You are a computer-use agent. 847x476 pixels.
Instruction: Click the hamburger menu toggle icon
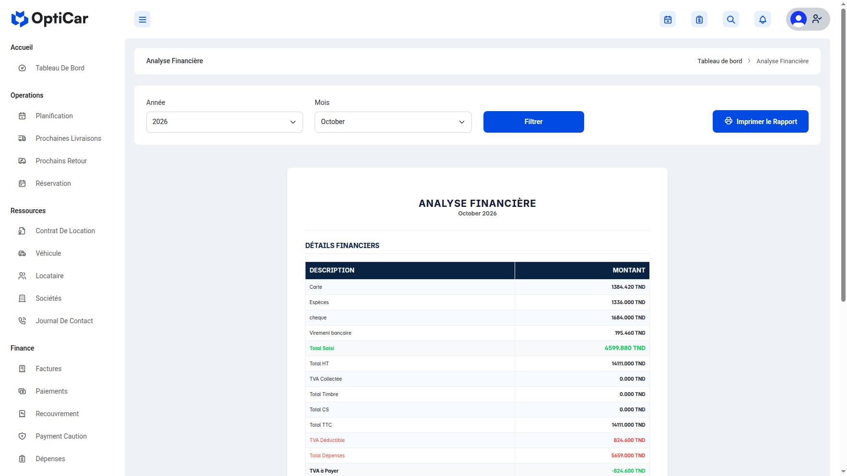tap(142, 20)
